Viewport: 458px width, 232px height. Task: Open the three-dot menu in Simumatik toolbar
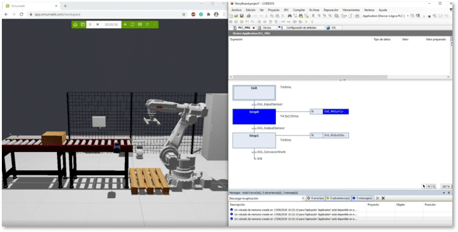(x=155, y=24)
